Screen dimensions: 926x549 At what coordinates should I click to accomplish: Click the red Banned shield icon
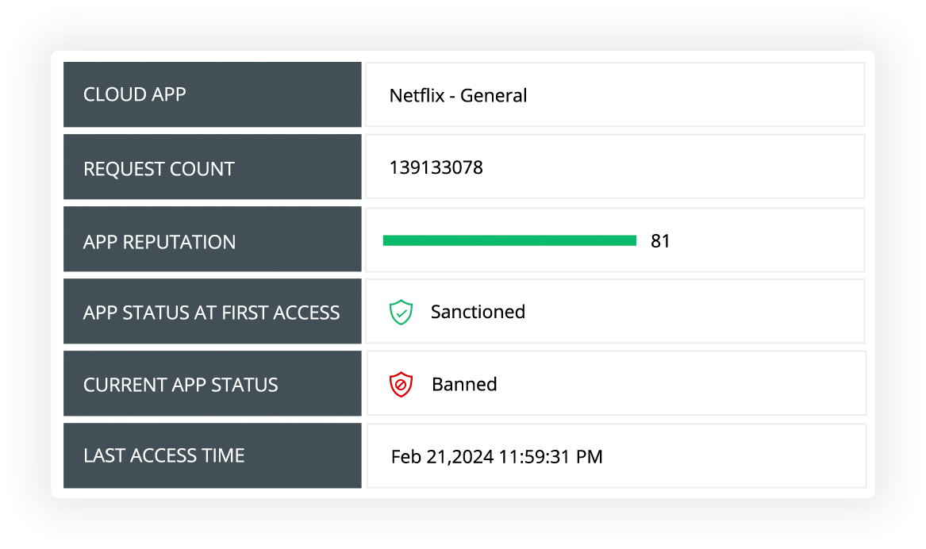click(402, 385)
